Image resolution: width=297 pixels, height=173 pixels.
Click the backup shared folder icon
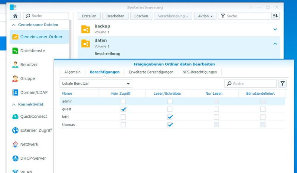86,29
